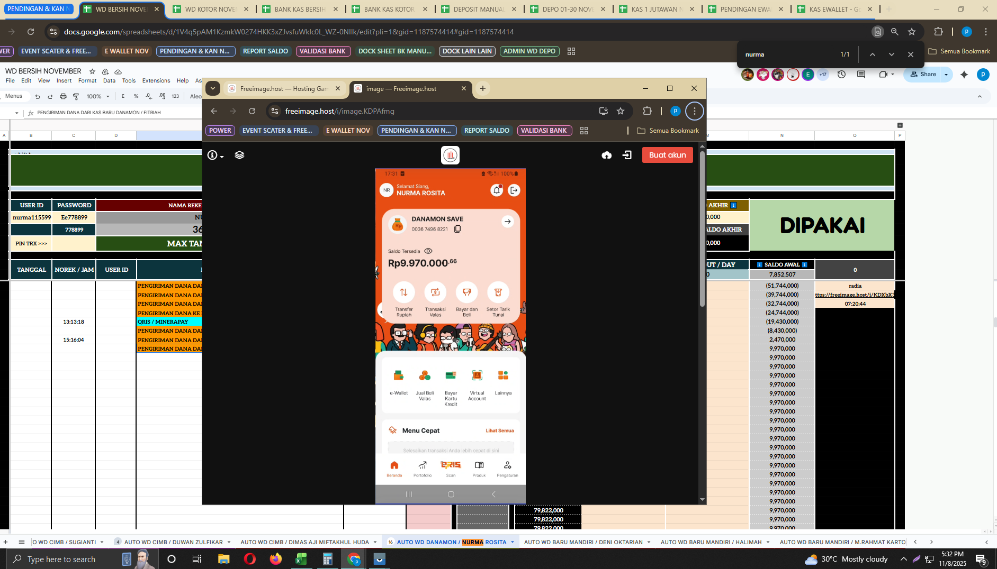The image size is (997, 569).
Task: Open the freeimage.host link in the spreadsheet cell
Action: pos(855,295)
